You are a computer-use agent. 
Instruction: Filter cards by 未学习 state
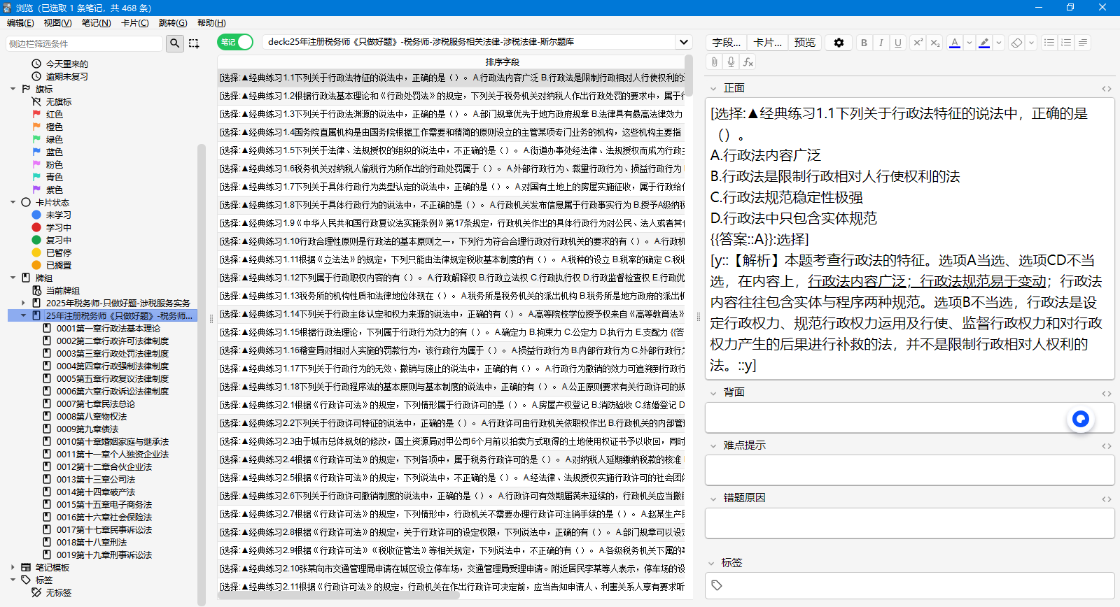(x=58, y=215)
